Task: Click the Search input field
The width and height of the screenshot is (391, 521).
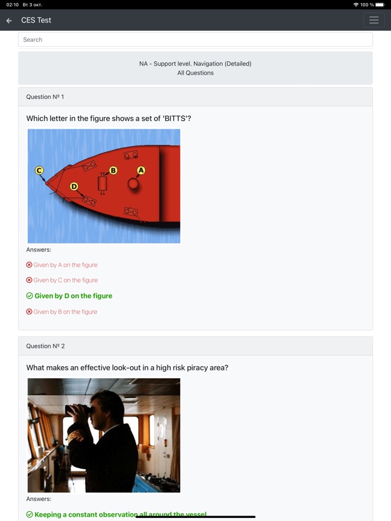Action: [195, 39]
